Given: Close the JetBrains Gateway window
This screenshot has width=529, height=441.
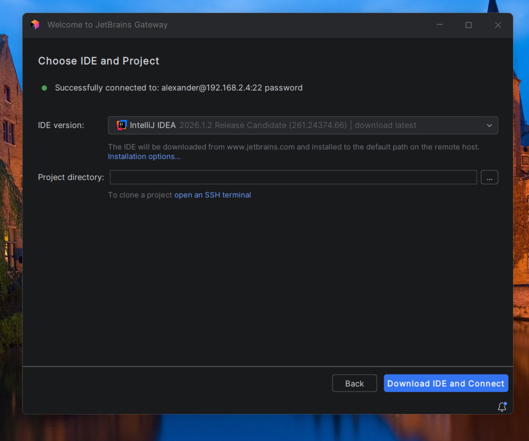Looking at the screenshot, I should (498, 25).
